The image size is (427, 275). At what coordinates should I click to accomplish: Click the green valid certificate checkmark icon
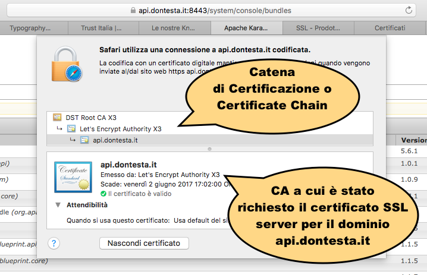103,194
